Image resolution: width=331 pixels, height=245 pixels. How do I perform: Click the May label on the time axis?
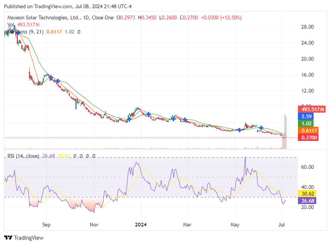pos(235,225)
